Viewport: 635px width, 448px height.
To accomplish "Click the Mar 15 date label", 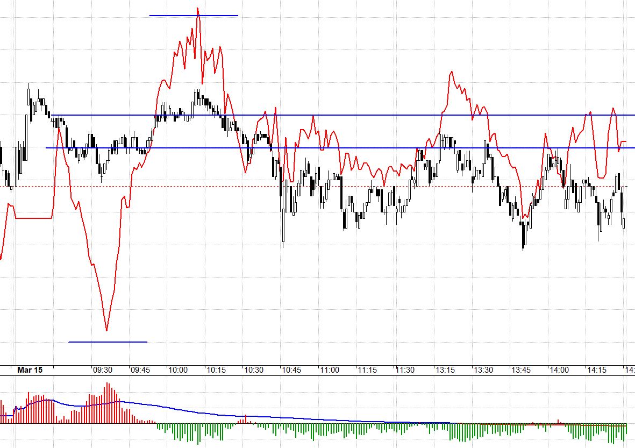I will tap(30, 370).
